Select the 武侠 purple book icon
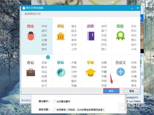The width and height of the screenshot is (154, 115). point(91,36)
